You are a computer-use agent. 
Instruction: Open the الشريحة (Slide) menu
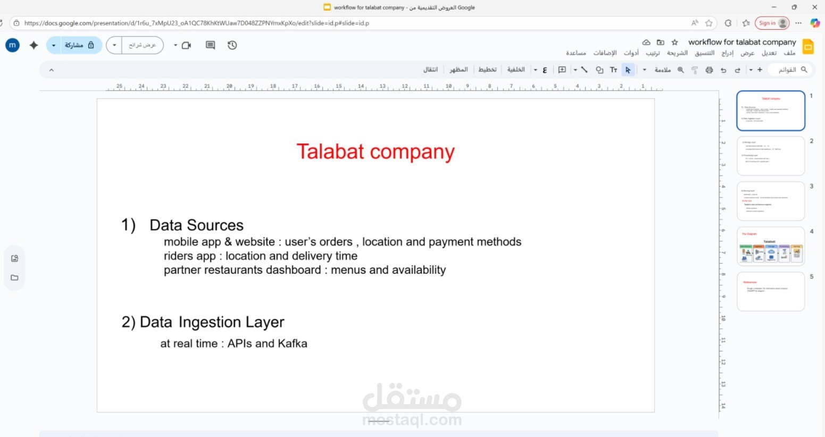[677, 53]
